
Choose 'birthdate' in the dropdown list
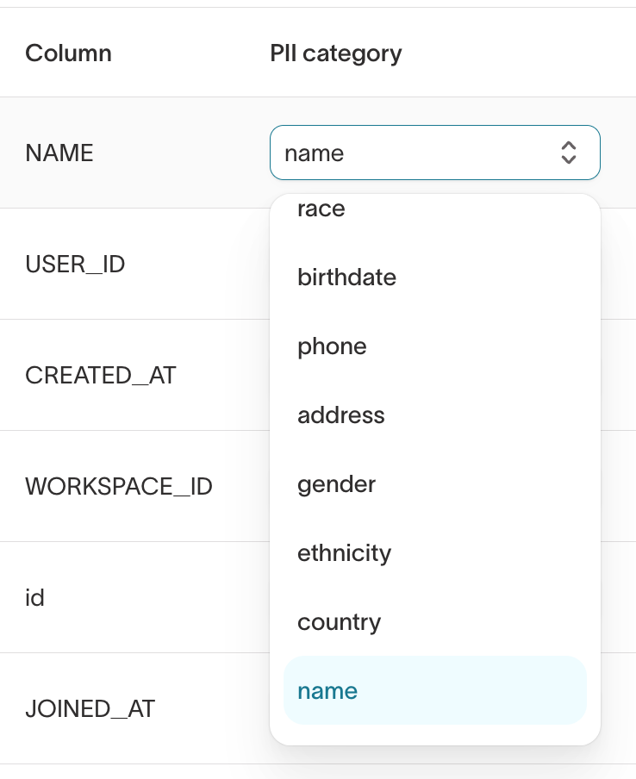346,277
